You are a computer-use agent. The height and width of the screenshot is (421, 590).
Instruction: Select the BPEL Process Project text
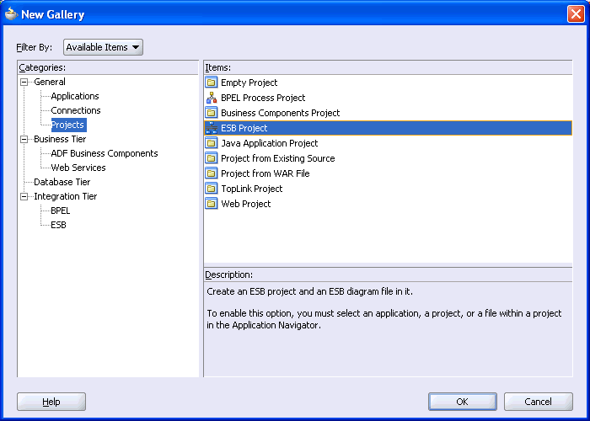[263, 98]
